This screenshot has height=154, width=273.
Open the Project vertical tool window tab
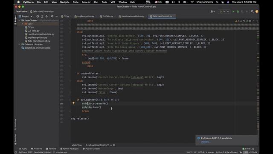click(x=15, y=20)
